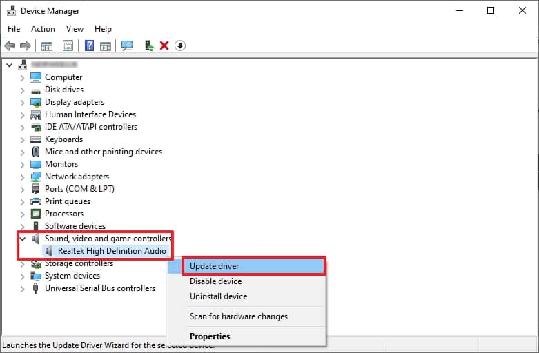
Task: Minimize the Device Manager window
Action: [460, 10]
